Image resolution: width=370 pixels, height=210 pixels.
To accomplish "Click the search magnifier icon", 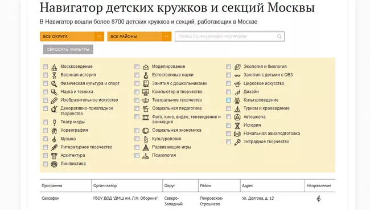I will tap(279, 37).
